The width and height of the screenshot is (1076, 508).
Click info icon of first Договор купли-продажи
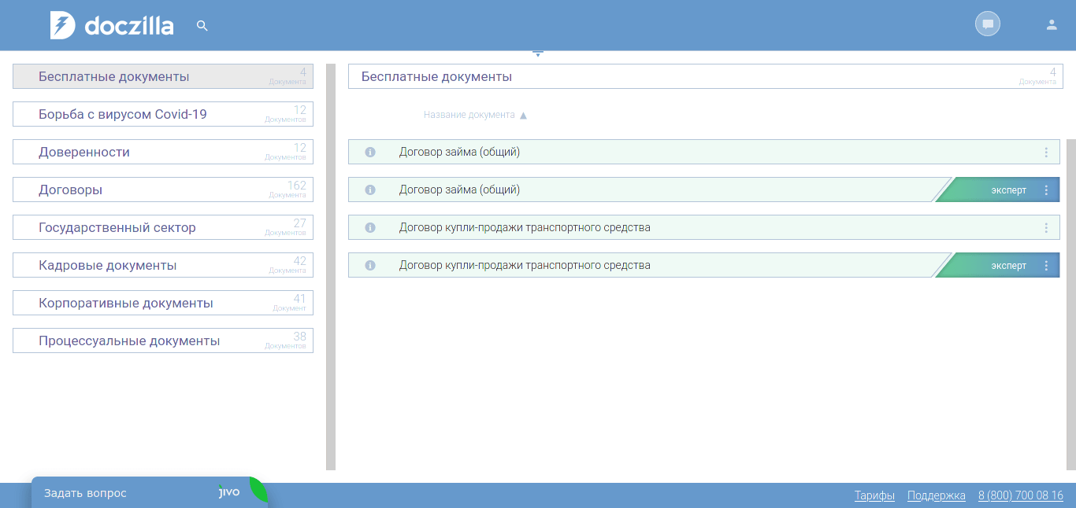370,228
